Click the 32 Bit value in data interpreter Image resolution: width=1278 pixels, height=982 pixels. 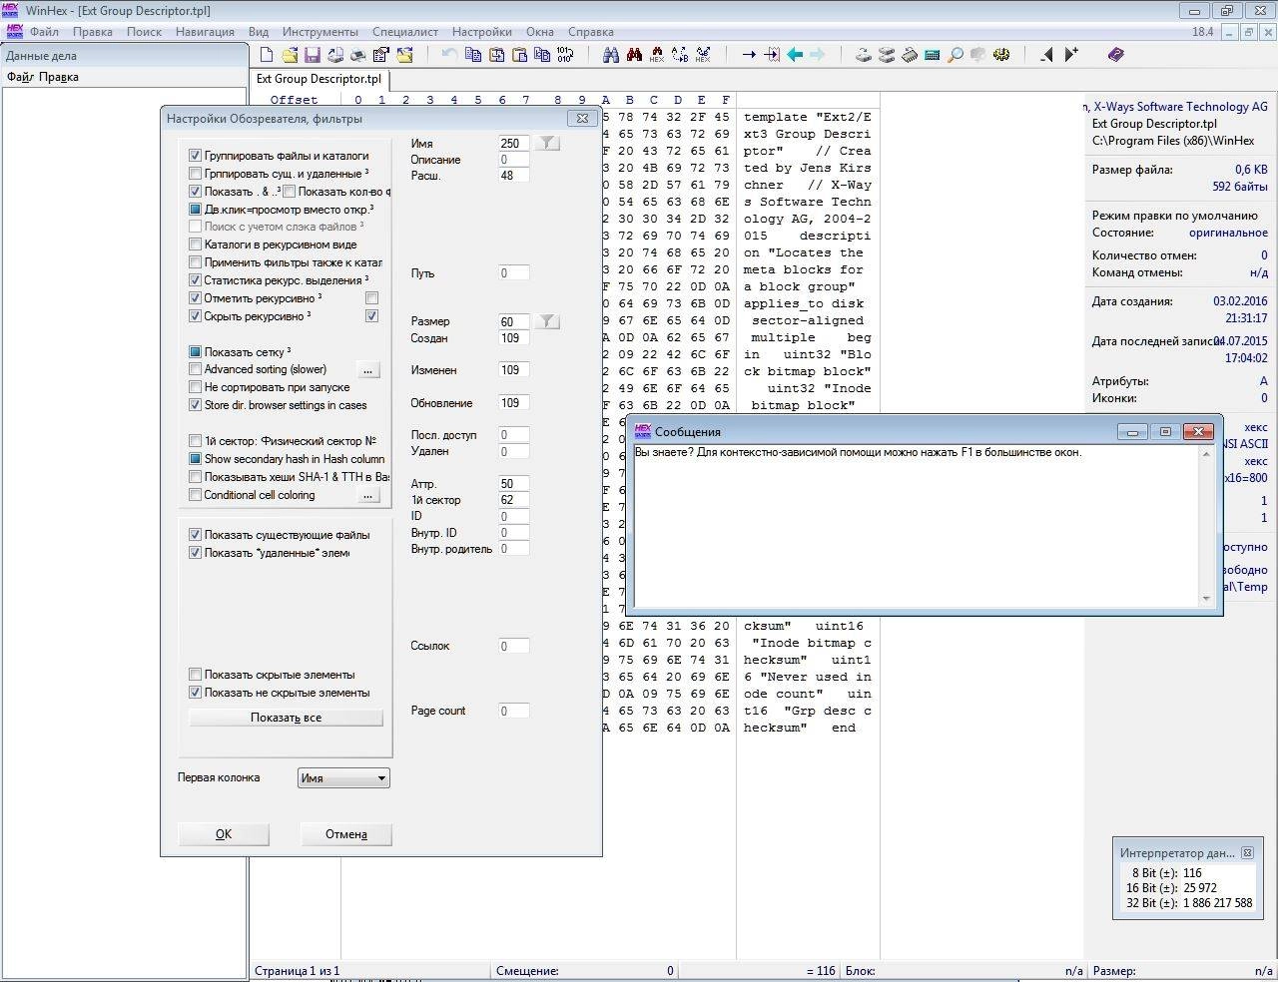tap(1217, 903)
